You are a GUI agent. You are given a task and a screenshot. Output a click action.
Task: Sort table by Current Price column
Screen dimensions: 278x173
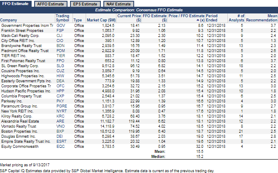click(129, 18)
